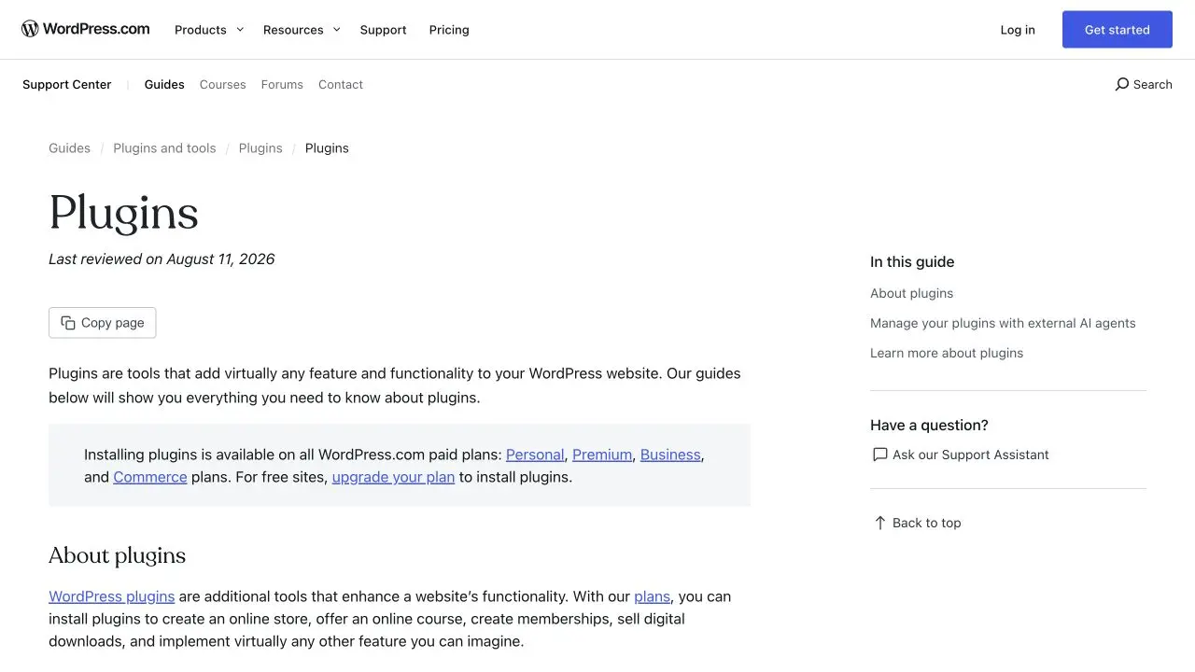Expand the Resources dropdown menu
This screenshot has width=1195, height=672.
coord(302,30)
